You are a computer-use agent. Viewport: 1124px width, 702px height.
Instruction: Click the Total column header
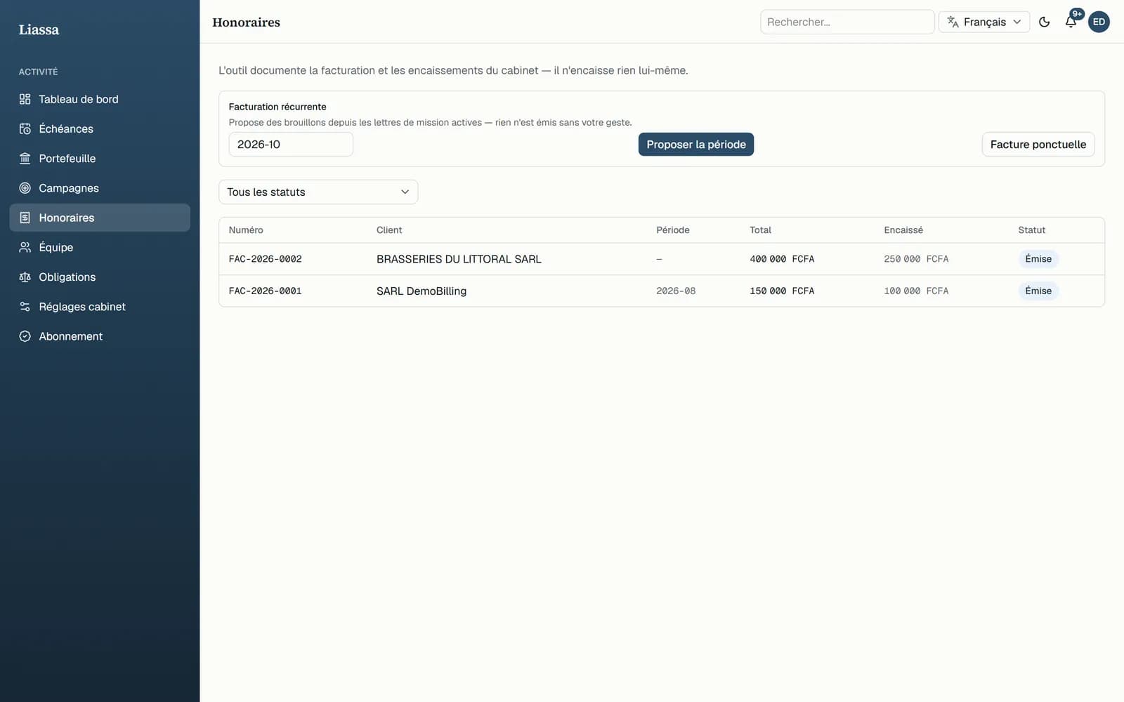[760, 230]
